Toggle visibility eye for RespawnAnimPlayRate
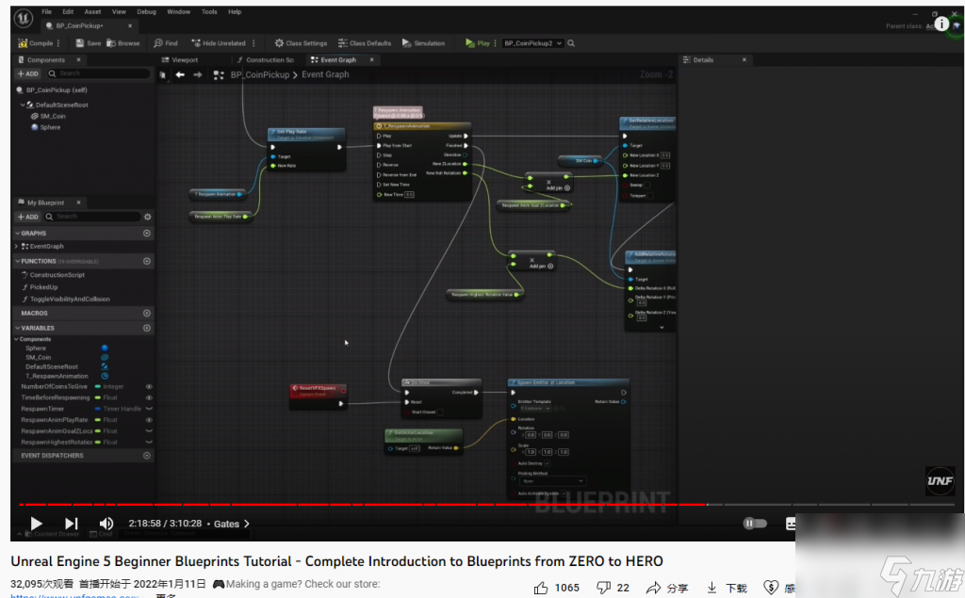965x598 pixels. click(149, 420)
